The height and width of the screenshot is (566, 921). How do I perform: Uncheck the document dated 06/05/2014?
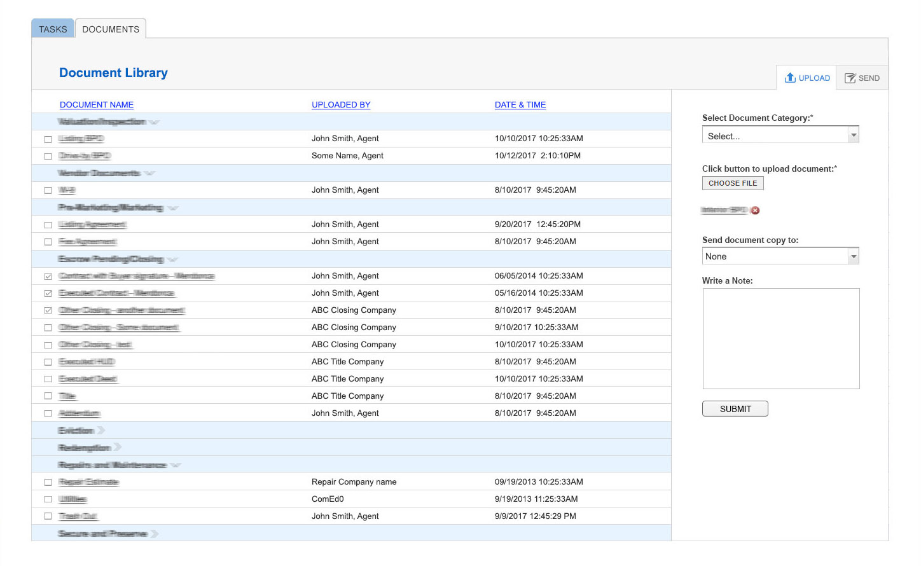click(48, 276)
